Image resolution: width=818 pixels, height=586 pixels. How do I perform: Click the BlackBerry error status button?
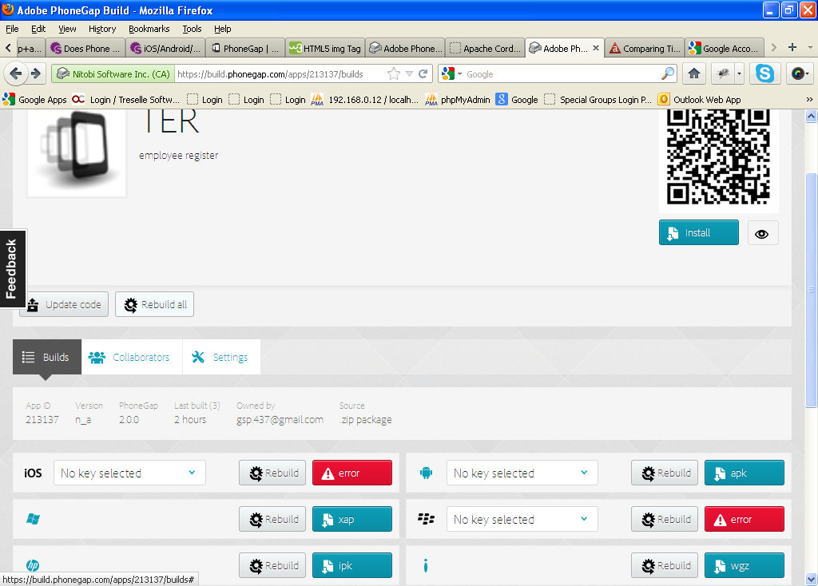click(x=744, y=520)
